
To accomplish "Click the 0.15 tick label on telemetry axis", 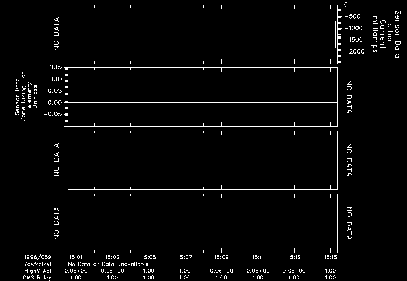I will (55, 67).
